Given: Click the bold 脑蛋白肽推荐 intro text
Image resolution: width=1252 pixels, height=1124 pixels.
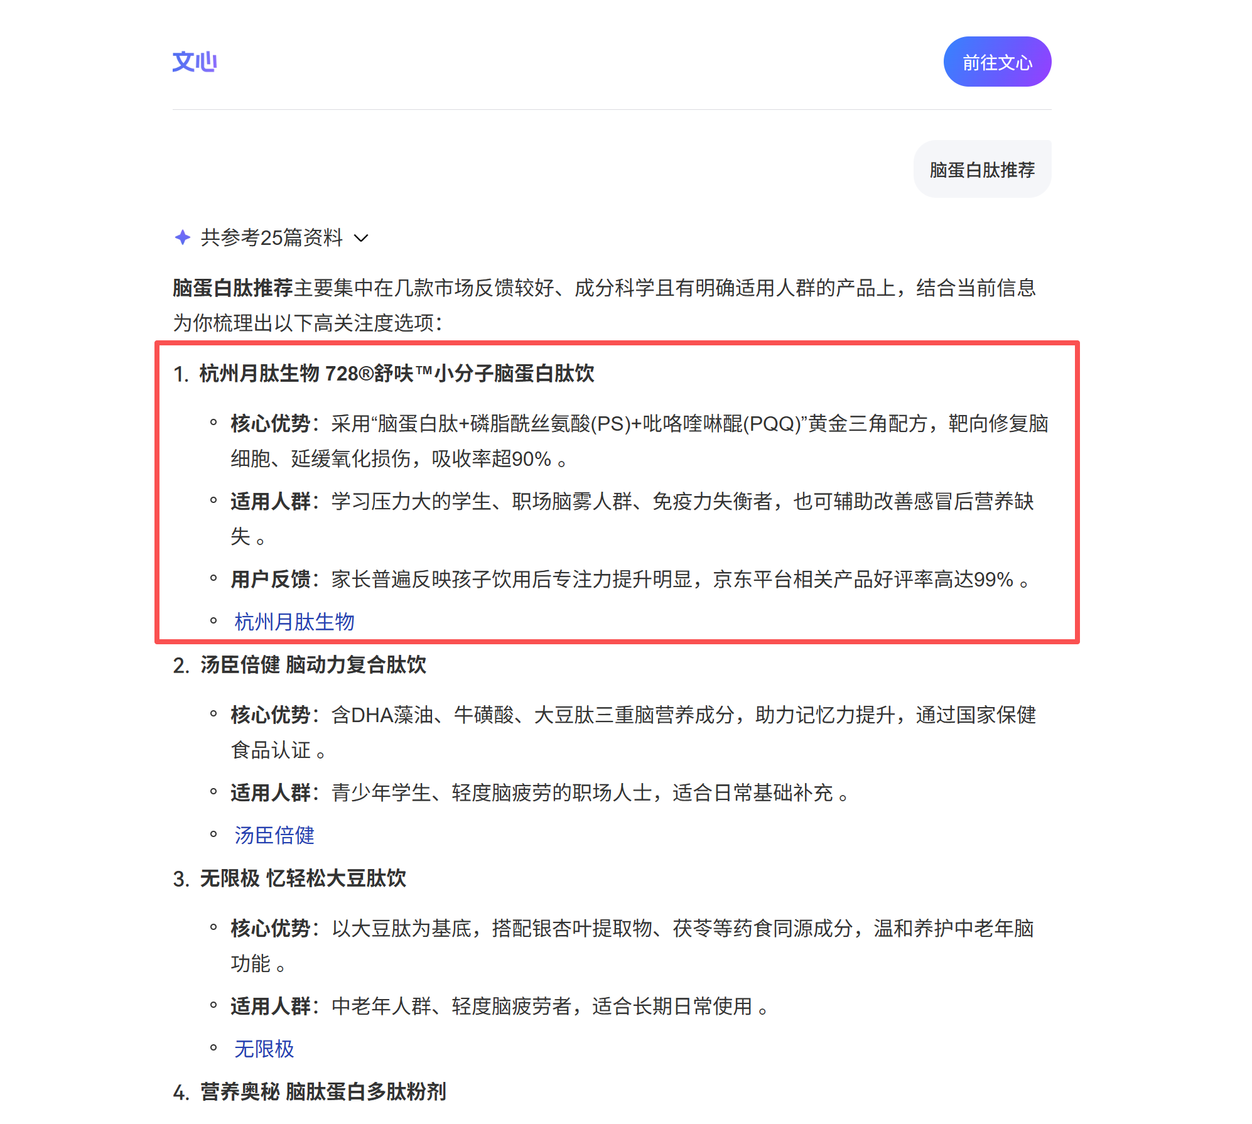Looking at the screenshot, I should 232,288.
